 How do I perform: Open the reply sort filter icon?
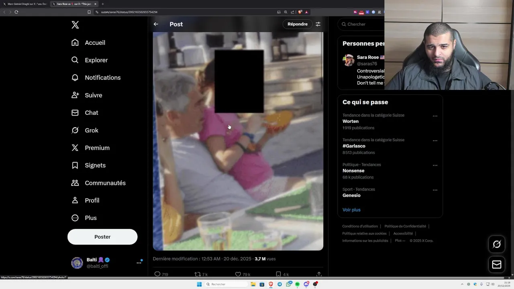click(x=318, y=24)
